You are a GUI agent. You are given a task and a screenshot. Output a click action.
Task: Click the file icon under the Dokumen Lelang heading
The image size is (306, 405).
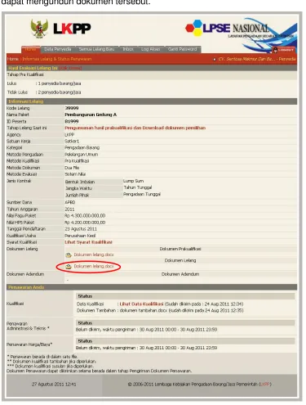point(69,267)
